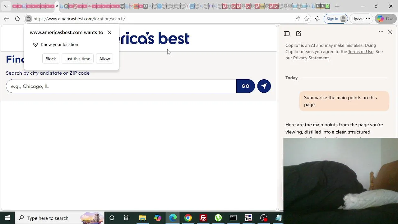
Task: Block the location permission request
Action: [51, 59]
